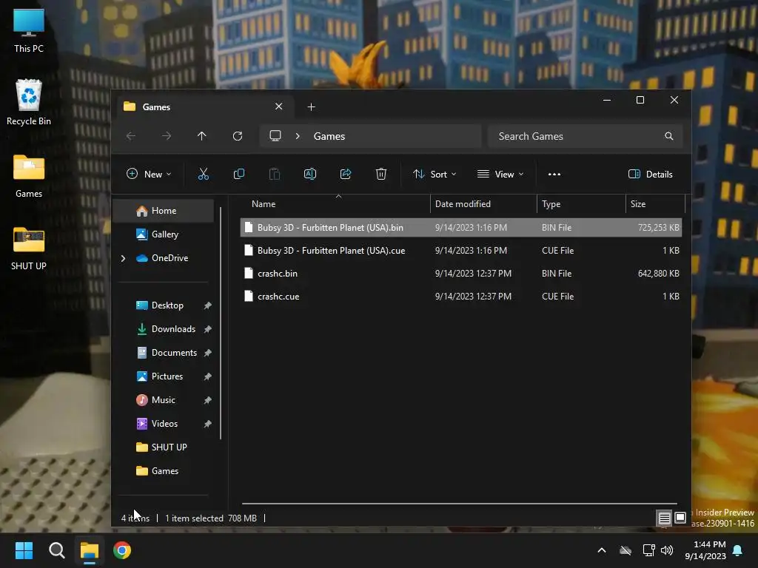Open the Sort dropdown menu

tap(434, 174)
